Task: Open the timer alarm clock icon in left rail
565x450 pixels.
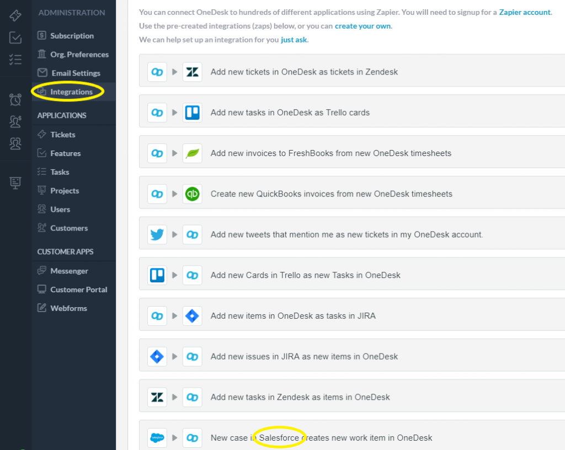Action: 15,100
